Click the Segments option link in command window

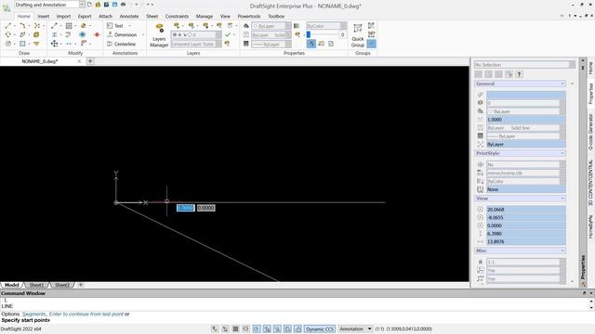click(x=33, y=314)
